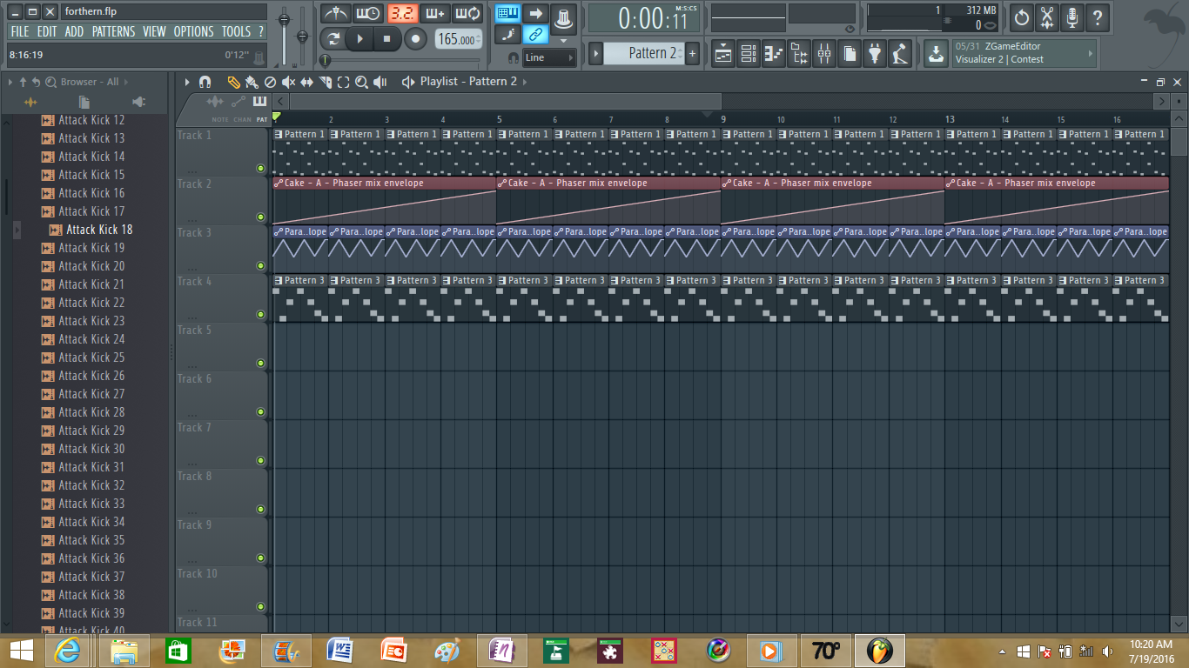
Task: Select the Mute tool in playlist toolbar
Action: 288,82
